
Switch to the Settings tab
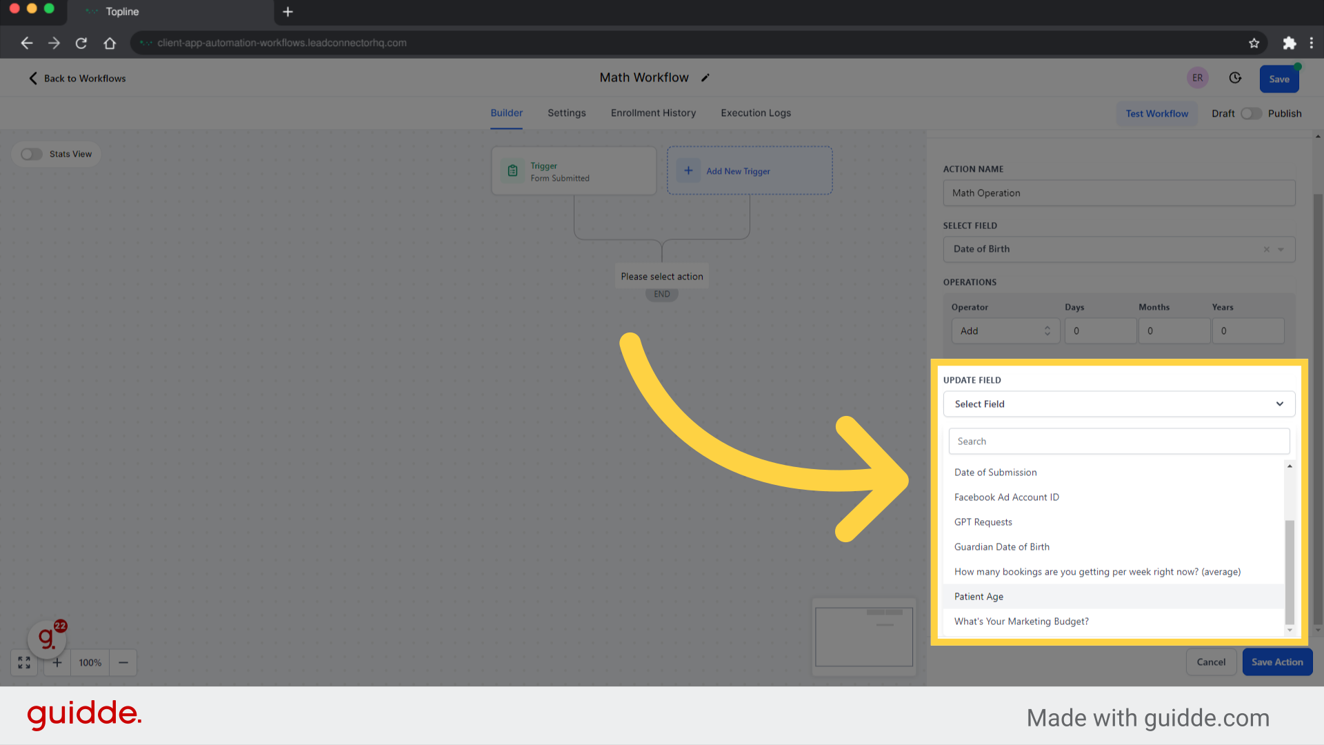coord(566,113)
